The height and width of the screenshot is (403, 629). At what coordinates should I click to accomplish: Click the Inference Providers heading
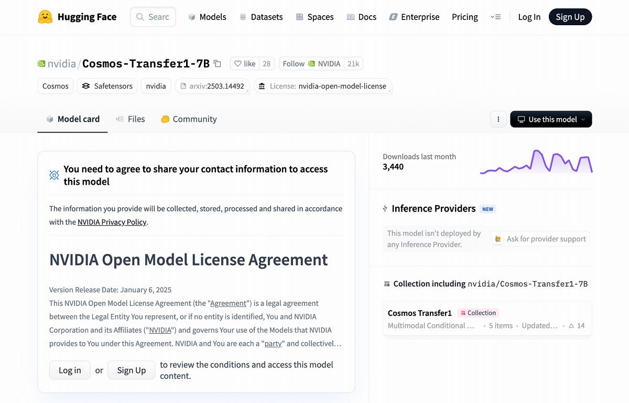(x=433, y=208)
